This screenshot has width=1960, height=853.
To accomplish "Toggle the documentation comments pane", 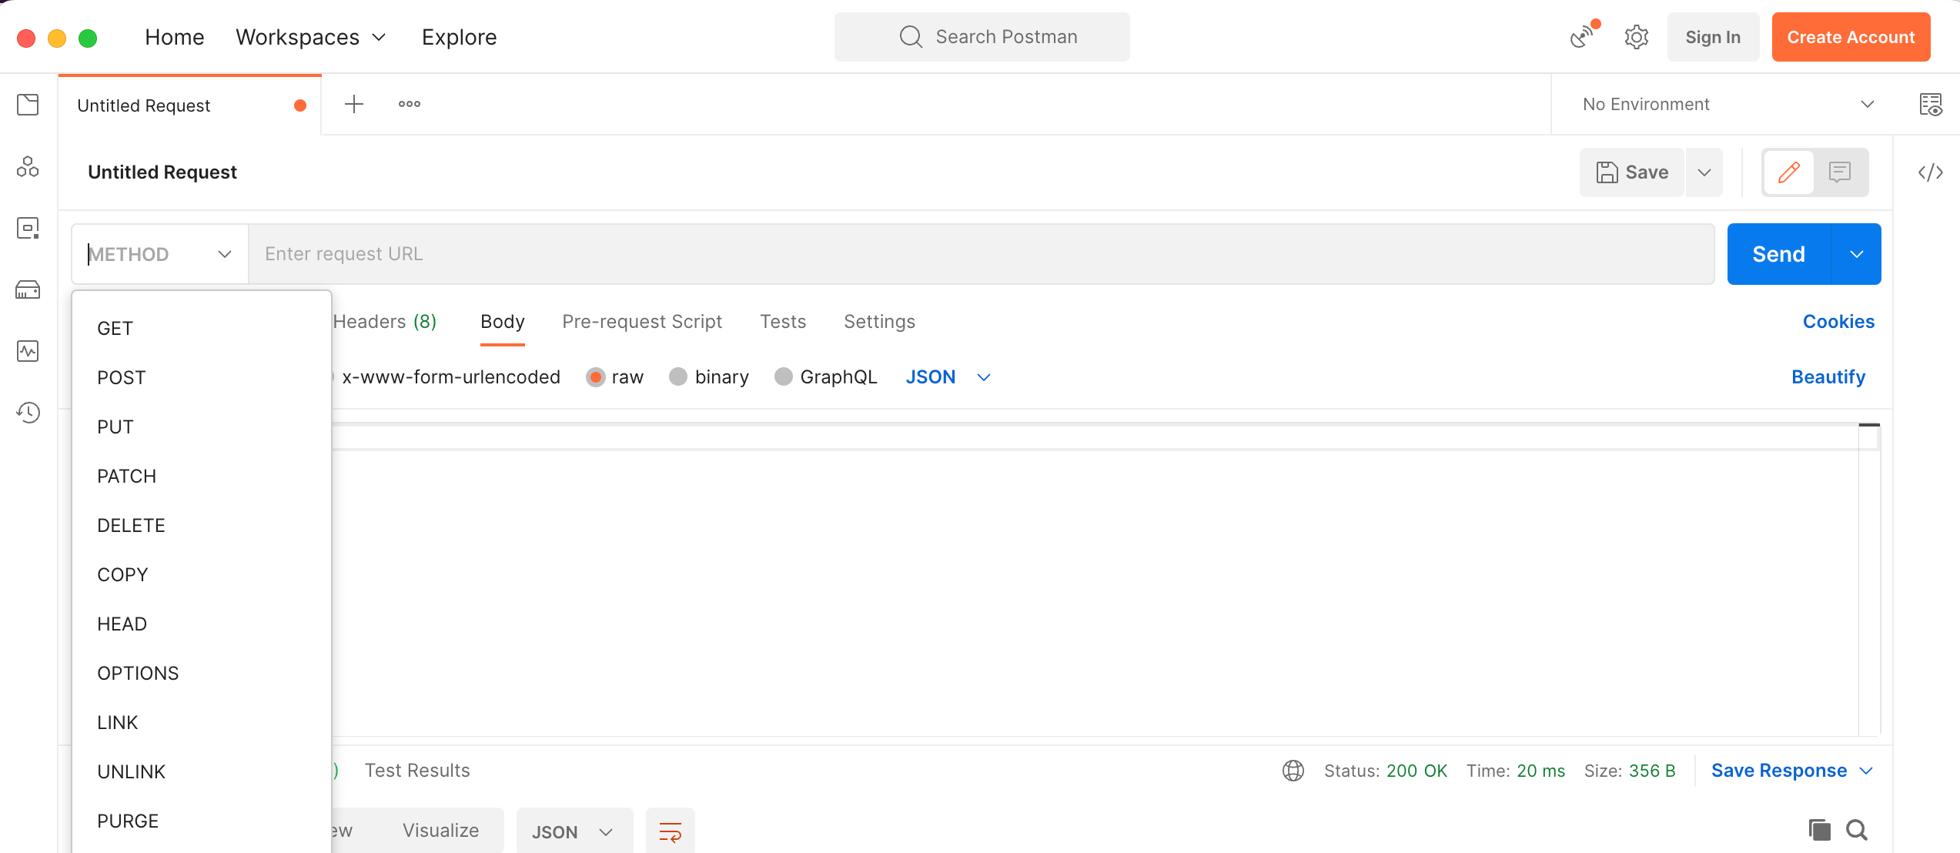I will pos(1841,172).
